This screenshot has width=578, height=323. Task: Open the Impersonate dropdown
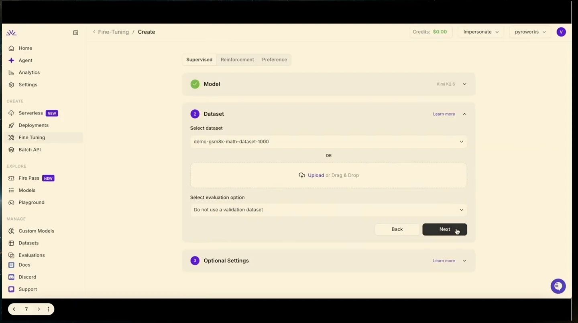[481, 32]
